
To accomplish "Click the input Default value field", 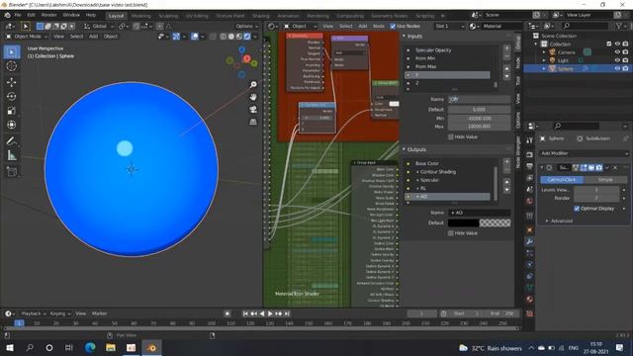I will pyautogui.click(x=479, y=110).
